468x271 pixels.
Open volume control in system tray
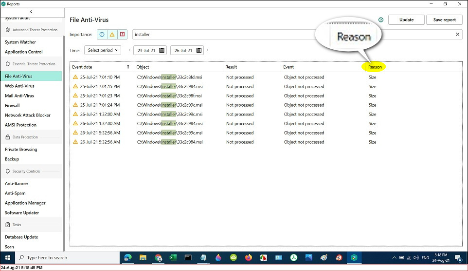pyautogui.click(x=416, y=257)
